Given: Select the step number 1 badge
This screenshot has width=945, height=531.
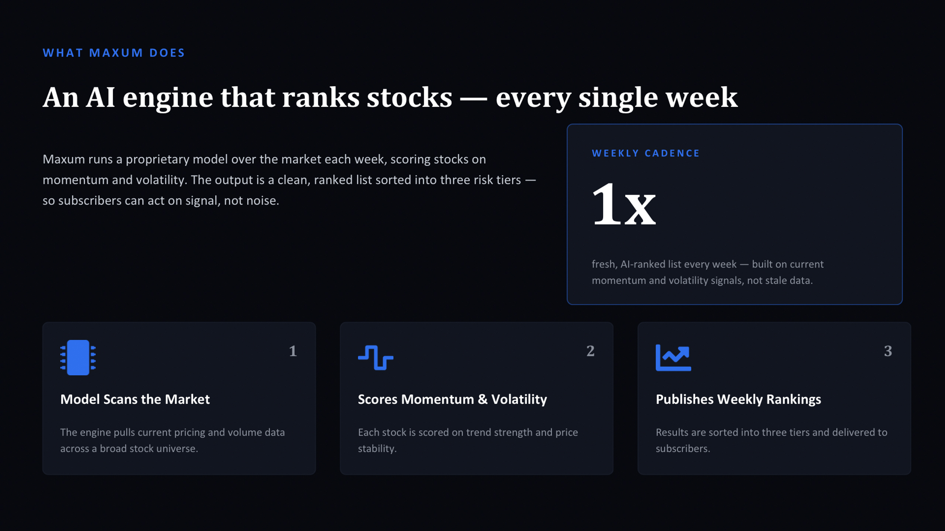Looking at the screenshot, I should pos(293,351).
